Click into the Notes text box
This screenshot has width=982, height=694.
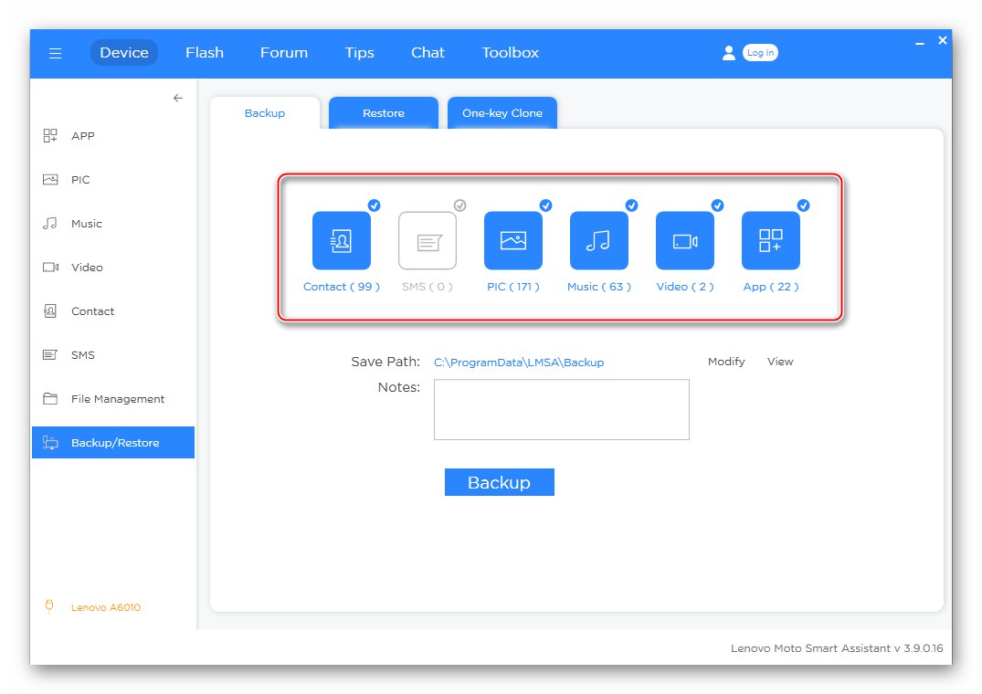pos(561,409)
